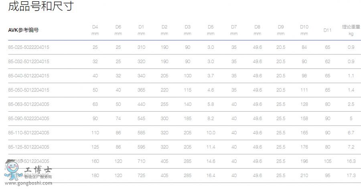Screen dimensions: 361x191
Task: Select the 17.3 weight cell in last row
Action: pyautogui.click(x=351, y=175)
